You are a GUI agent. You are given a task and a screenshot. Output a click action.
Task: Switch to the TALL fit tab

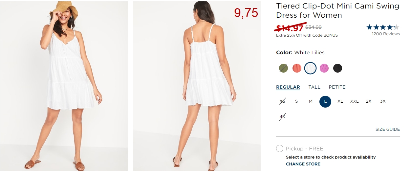point(314,87)
